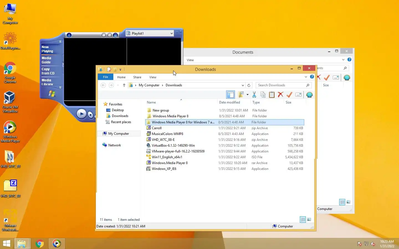Expand the ribbon chevron in Downloads window
The image size is (399, 249).
pos(306,77)
